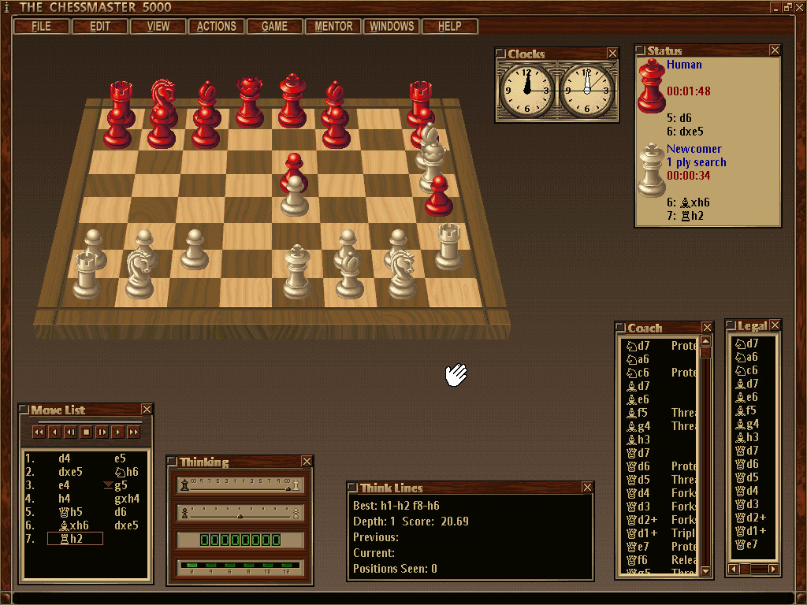Click the green positions counter display

click(x=240, y=540)
